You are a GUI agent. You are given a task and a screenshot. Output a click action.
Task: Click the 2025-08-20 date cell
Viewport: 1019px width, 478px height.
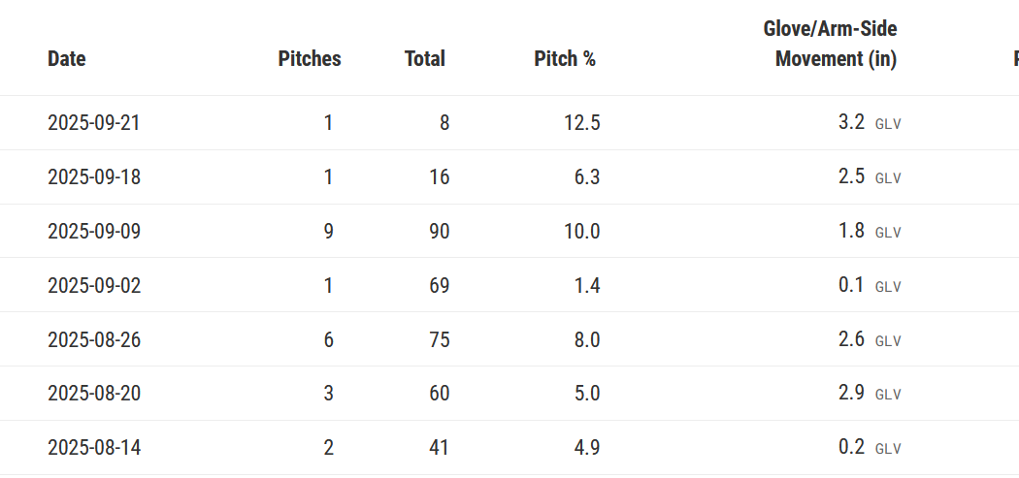pyautogui.click(x=101, y=394)
